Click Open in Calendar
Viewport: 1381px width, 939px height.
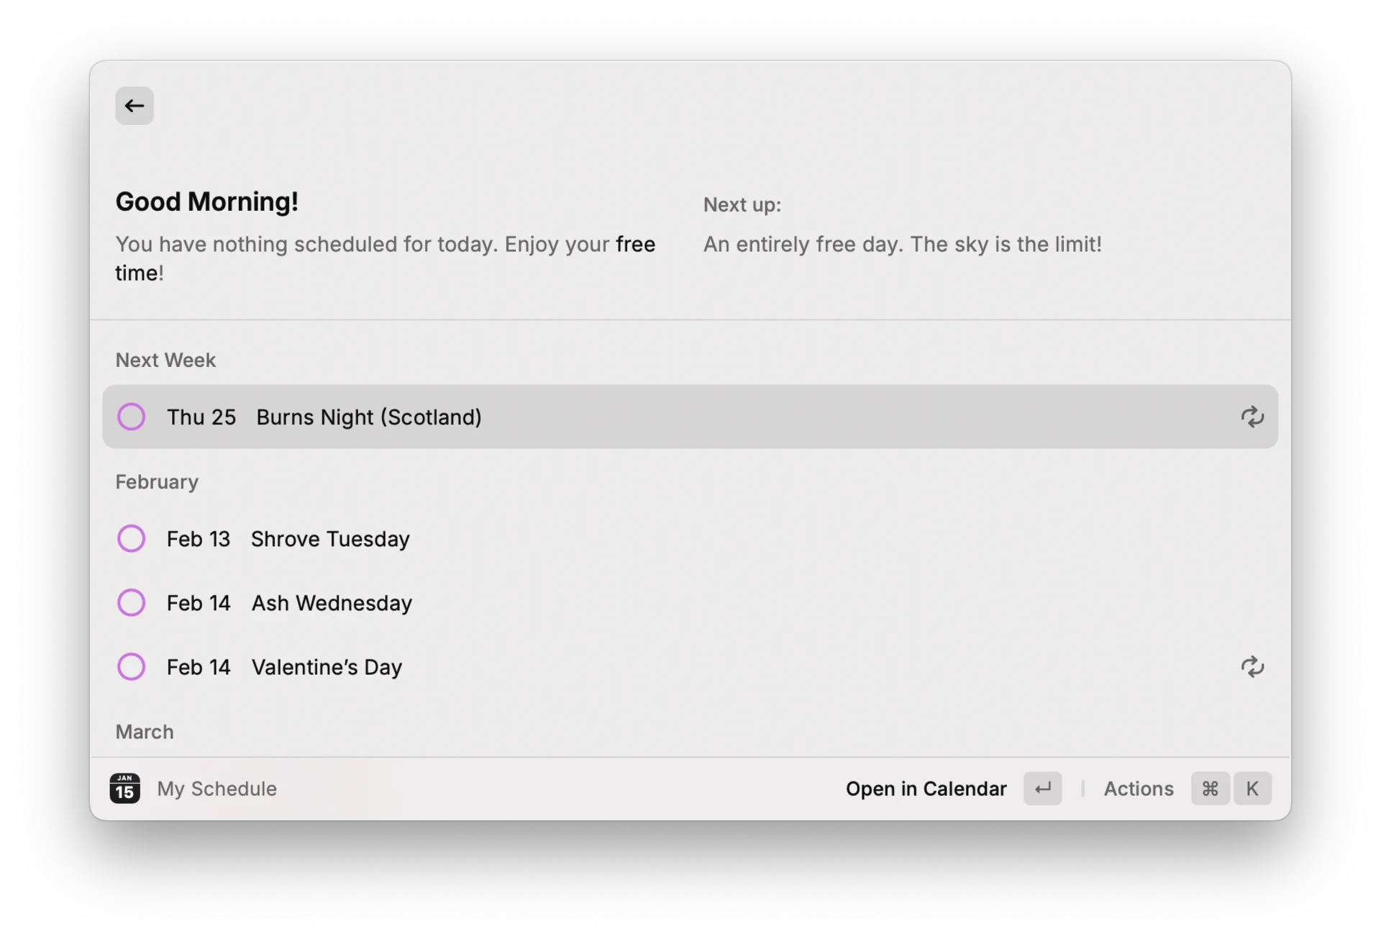point(926,789)
